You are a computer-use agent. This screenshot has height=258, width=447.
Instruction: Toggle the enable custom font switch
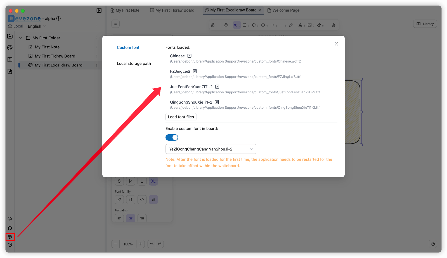[x=172, y=137]
